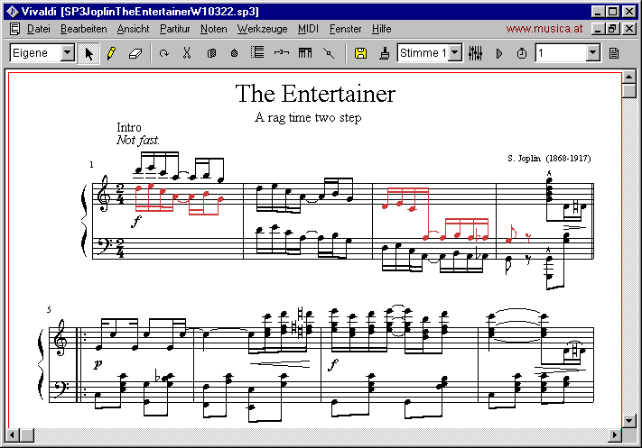Image resolution: width=642 pixels, height=448 pixels.
Task: Minimize the Vivaldi application window
Action: [598, 12]
